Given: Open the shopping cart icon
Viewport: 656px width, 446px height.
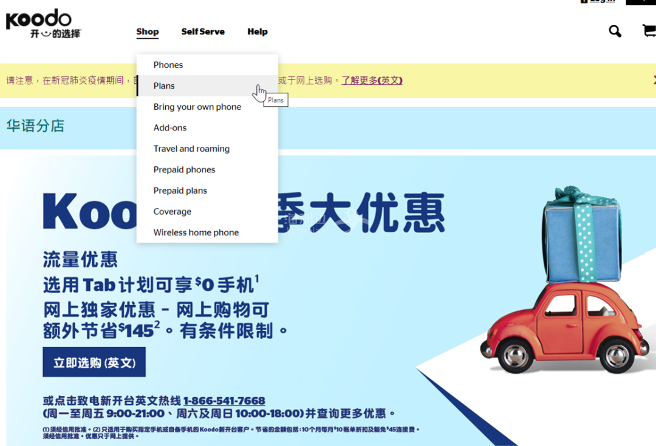Looking at the screenshot, I should tap(649, 31).
